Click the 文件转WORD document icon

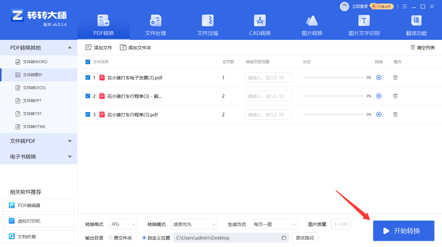pos(18,62)
